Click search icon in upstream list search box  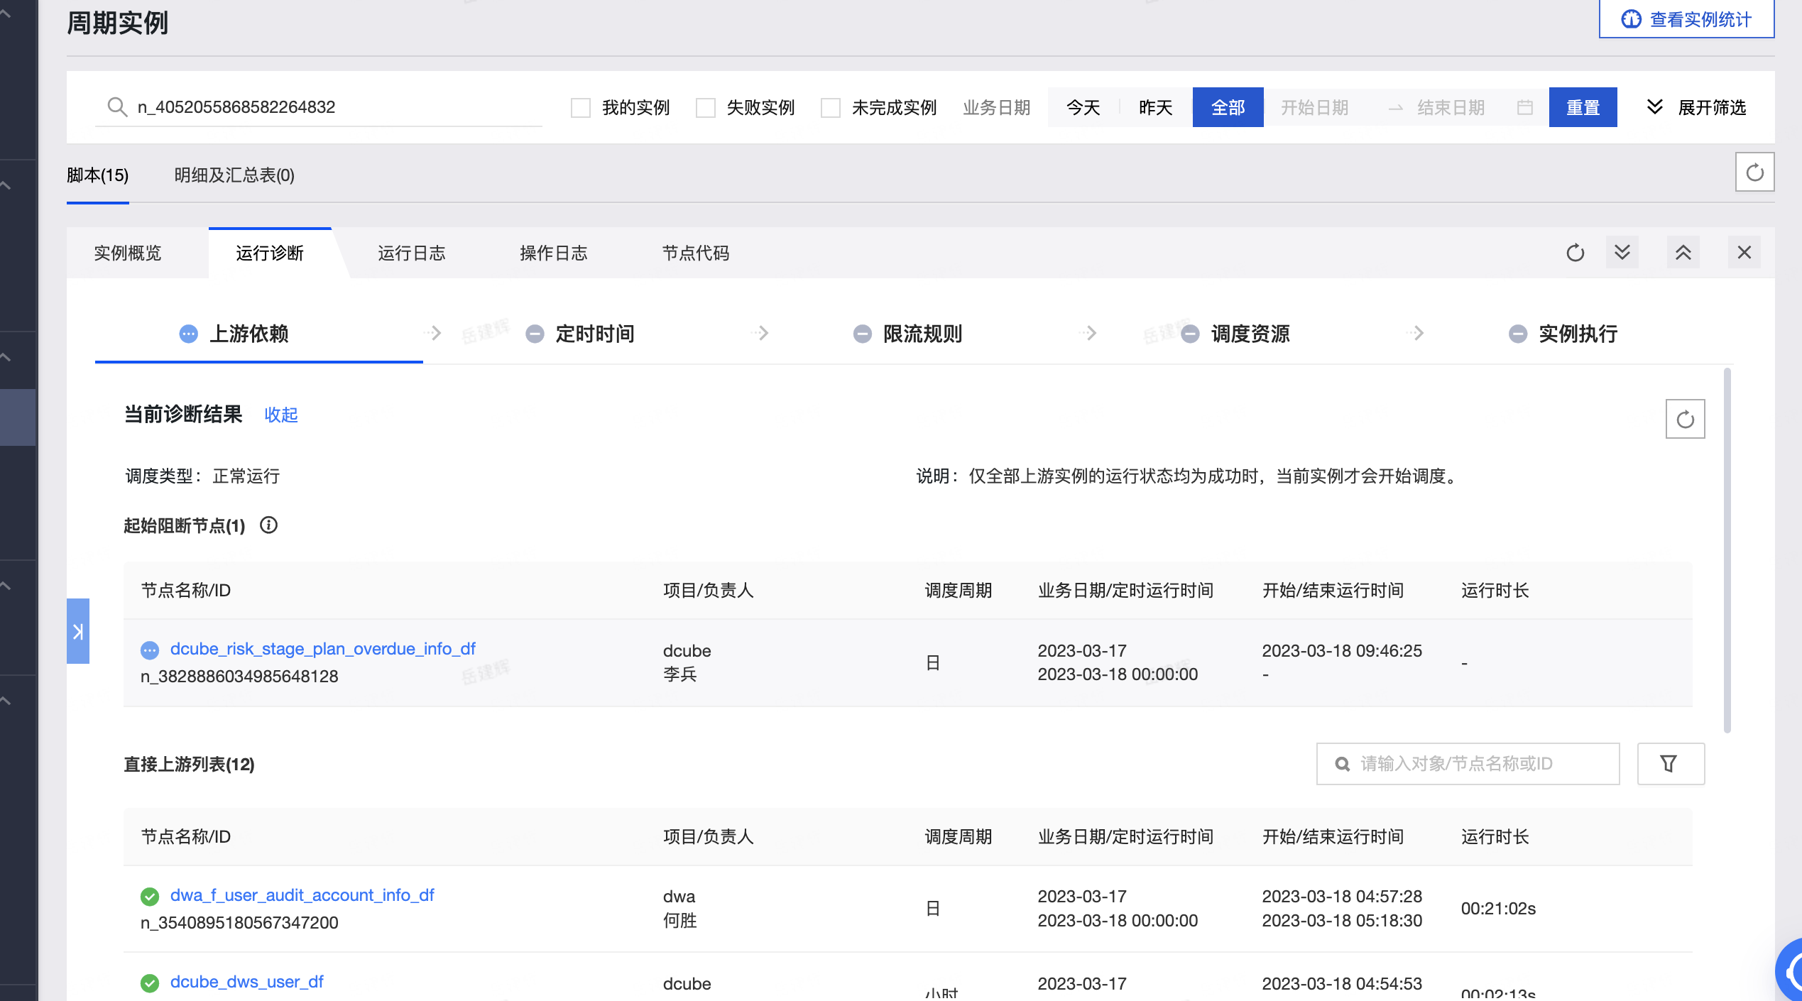coord(1343,764)
